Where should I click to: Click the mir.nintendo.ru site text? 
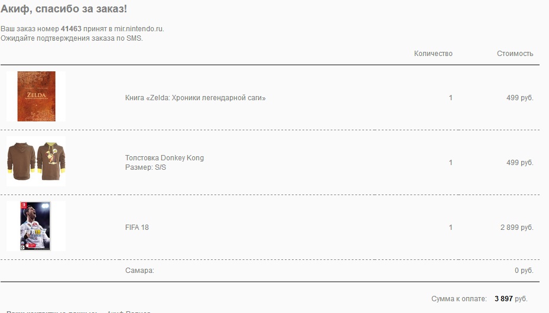coord(139,28)
